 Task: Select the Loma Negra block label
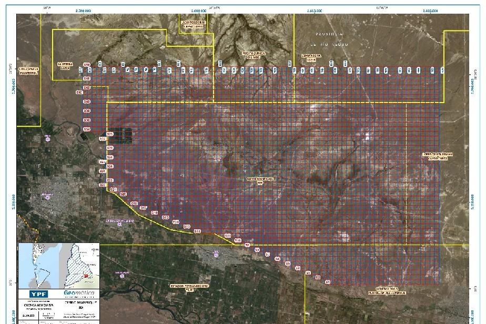click(x=311, y=57)
